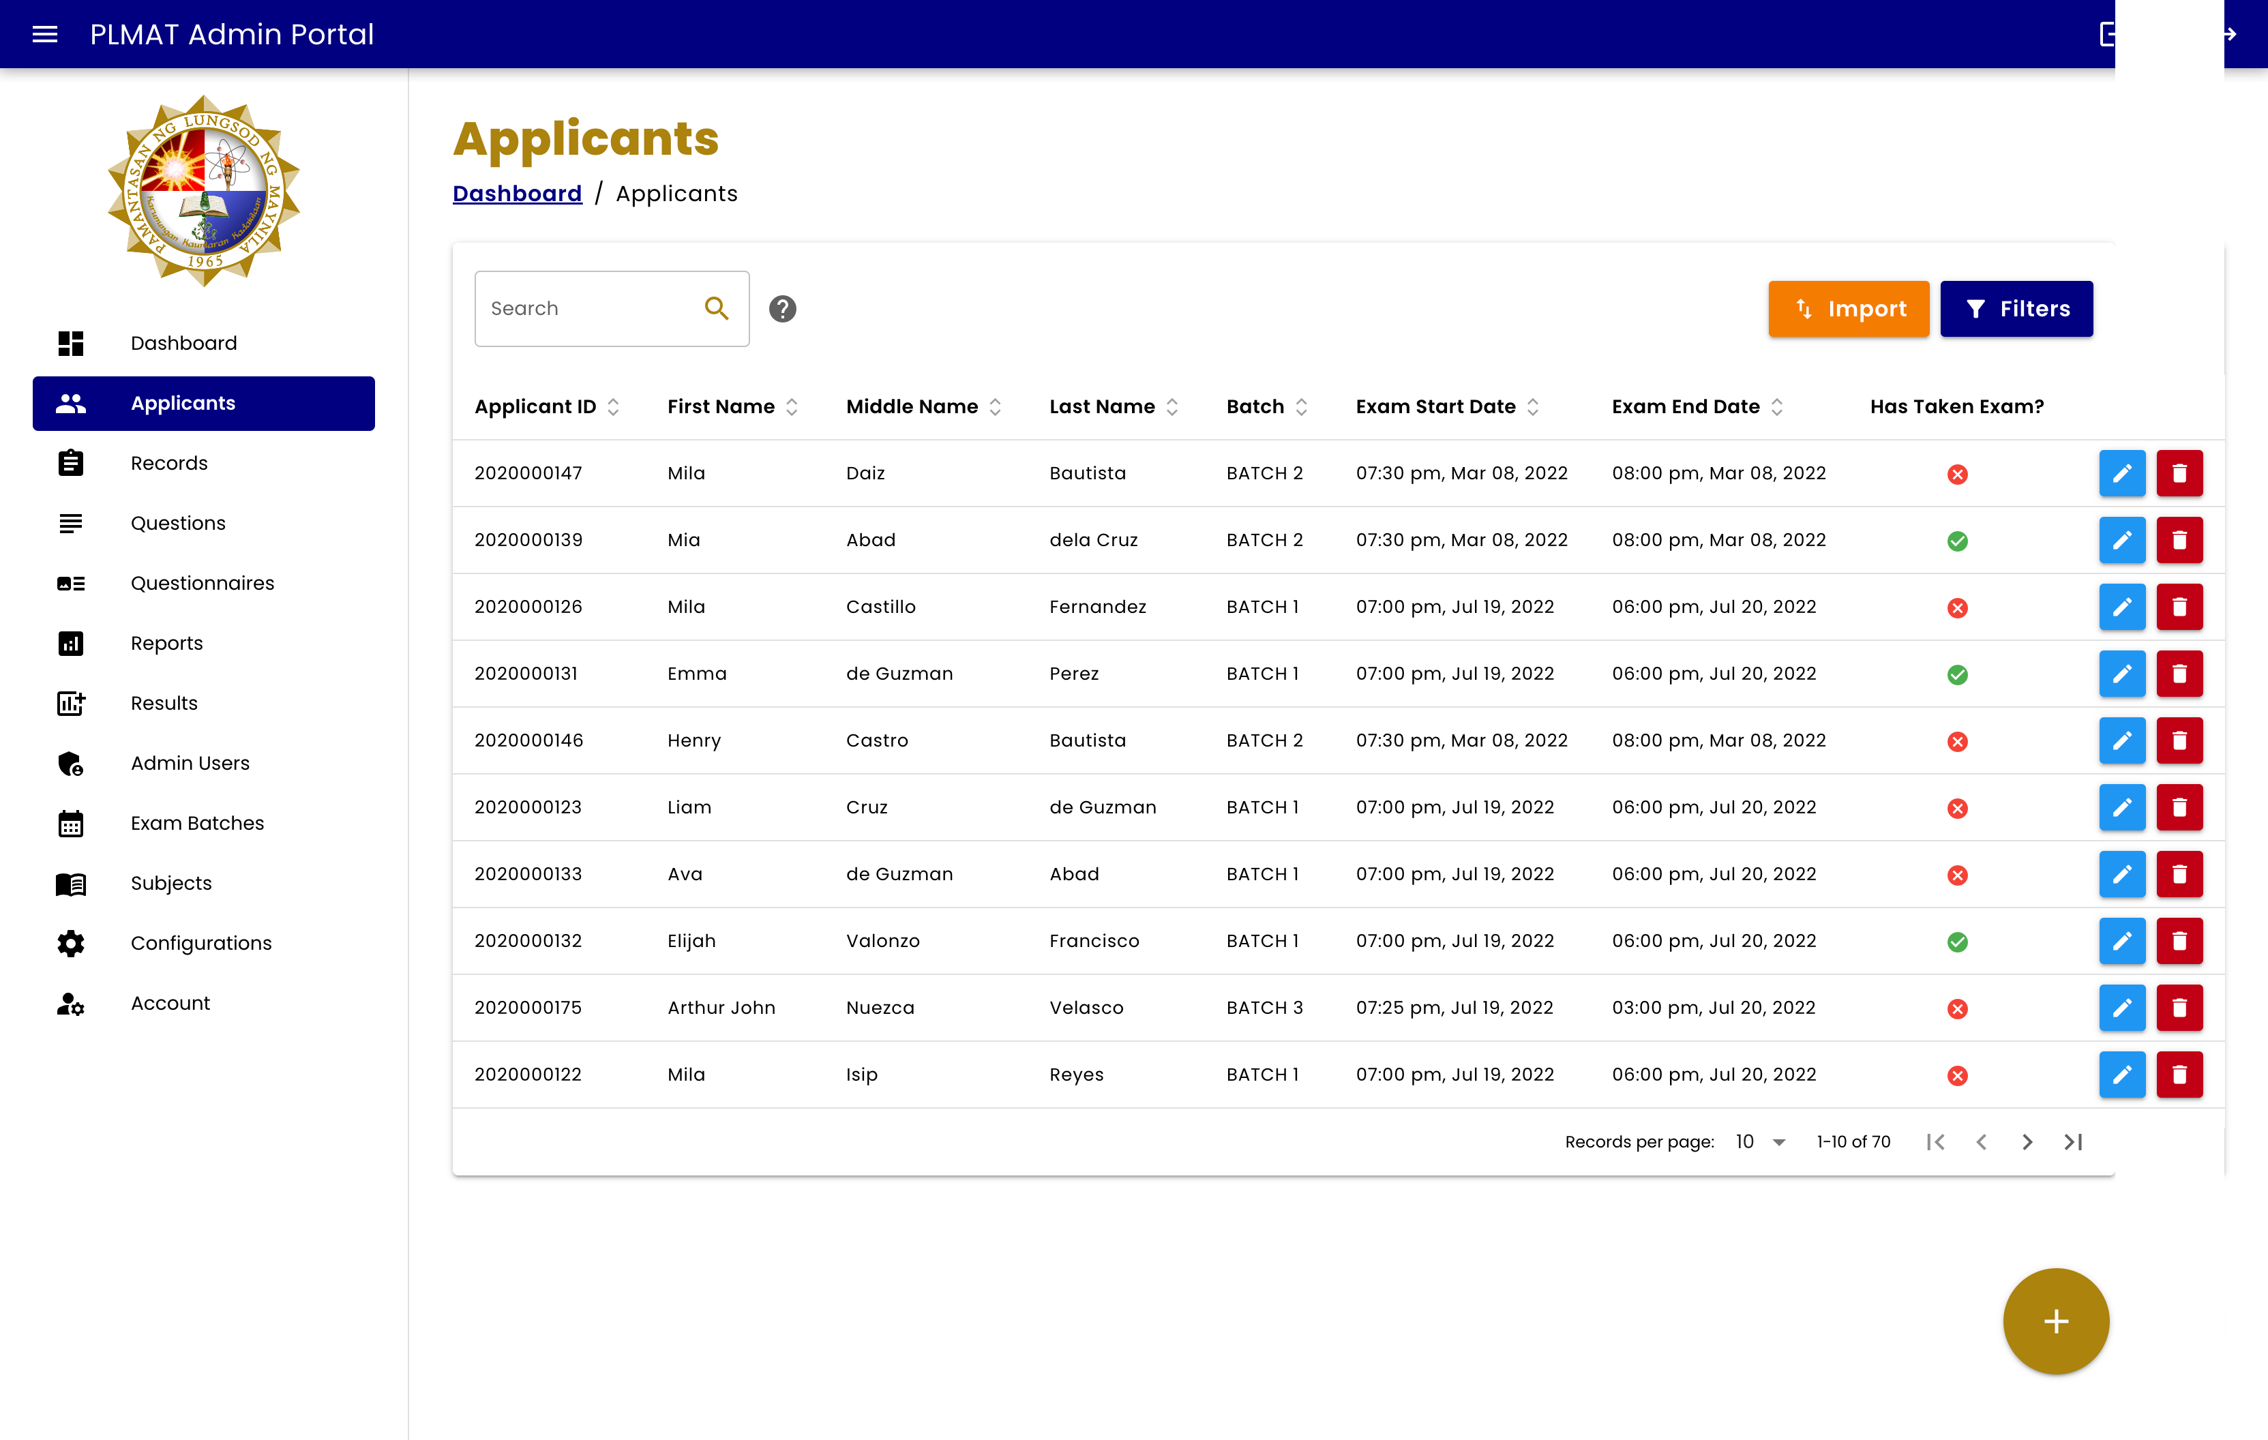Open the Records per page dropdown

coord(1761,1141)
